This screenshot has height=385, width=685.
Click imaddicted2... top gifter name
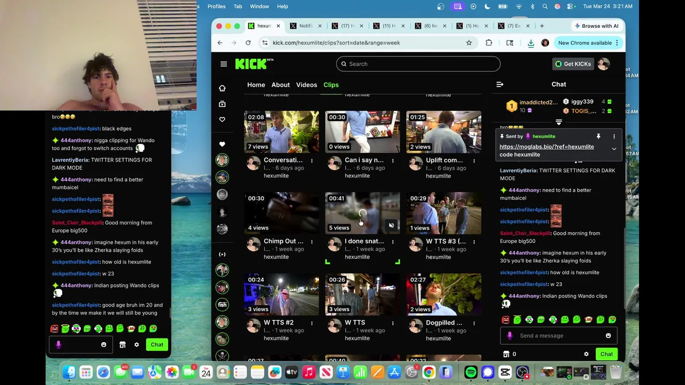click(x=538, y=103)
